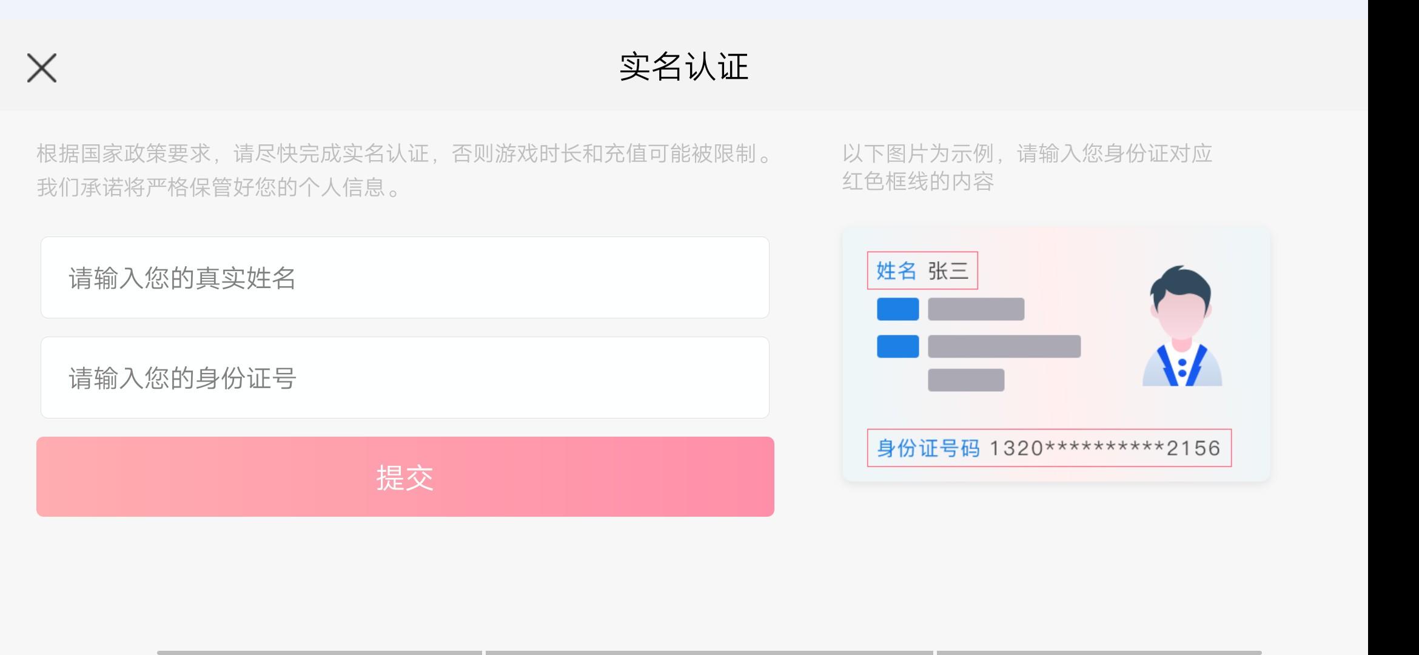Click the 请输入您的真实姓名 input field
Screen dimensions: 1419x655
pyautogui.click(x=405, y=277)
